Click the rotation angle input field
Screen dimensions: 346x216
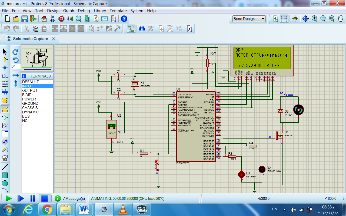point(15,66)
